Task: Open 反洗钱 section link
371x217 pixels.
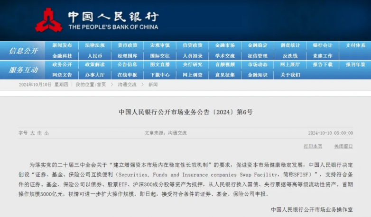Action: (x=290, y=56)
